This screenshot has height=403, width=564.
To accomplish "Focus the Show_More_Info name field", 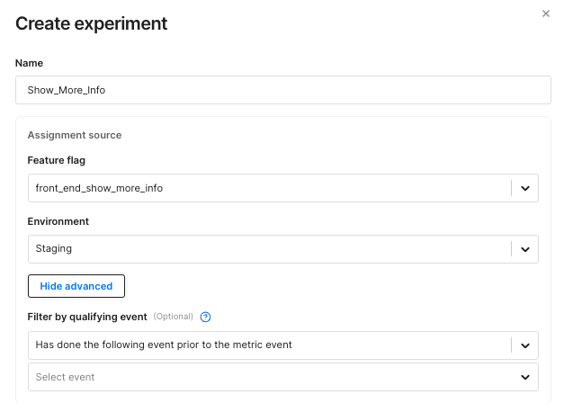I will tap(282, 90).
